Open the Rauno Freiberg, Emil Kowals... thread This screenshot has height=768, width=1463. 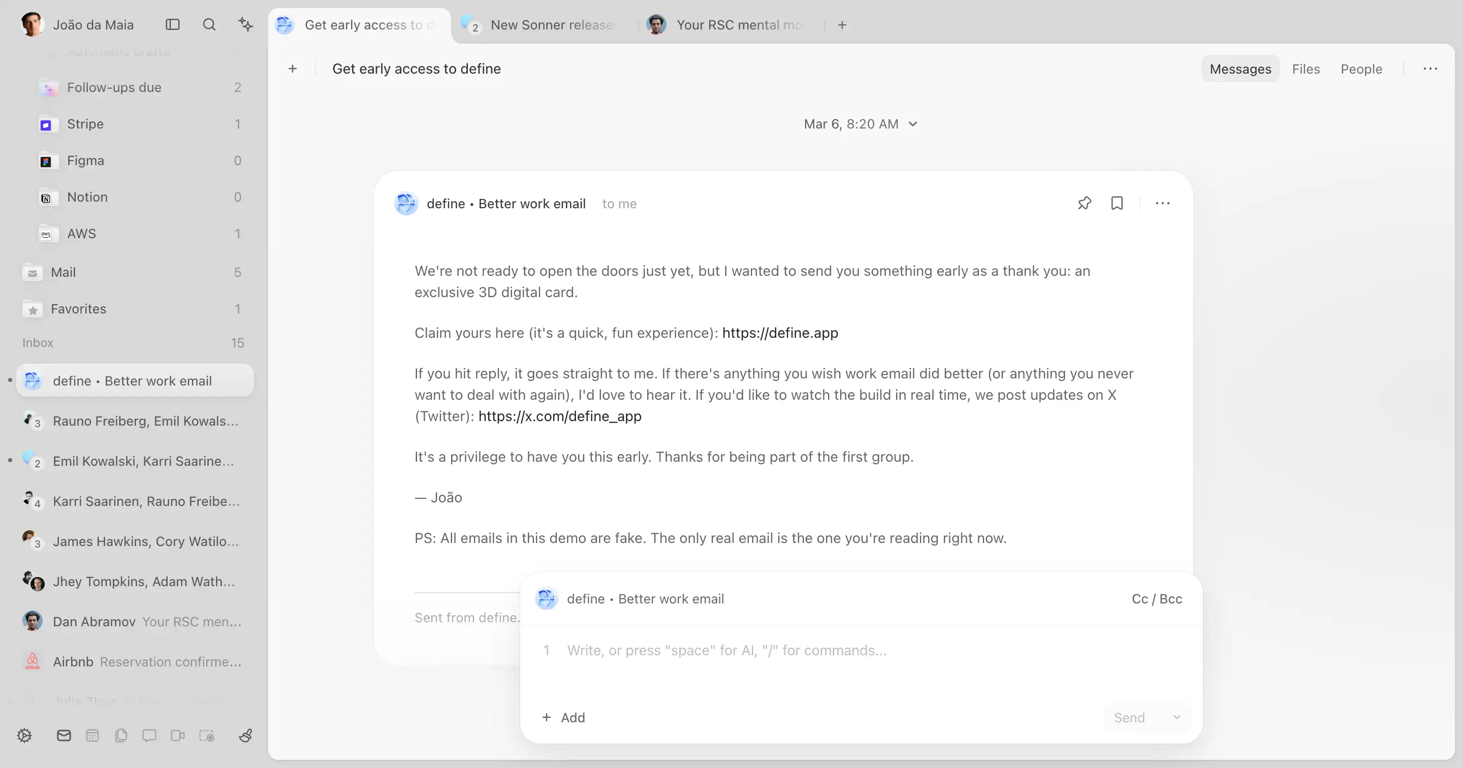[135, 421]
